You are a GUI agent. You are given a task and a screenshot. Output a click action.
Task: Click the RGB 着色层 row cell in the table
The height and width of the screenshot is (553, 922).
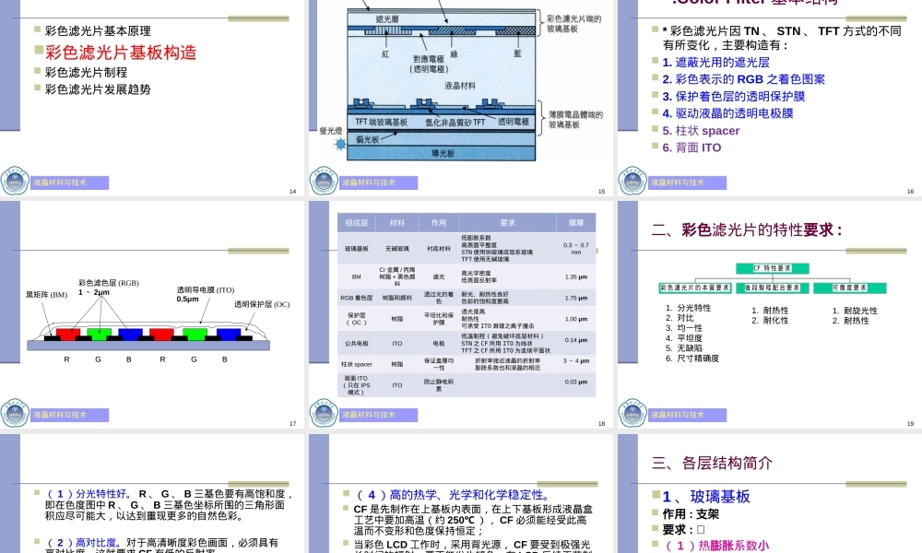tap(356, 298)
